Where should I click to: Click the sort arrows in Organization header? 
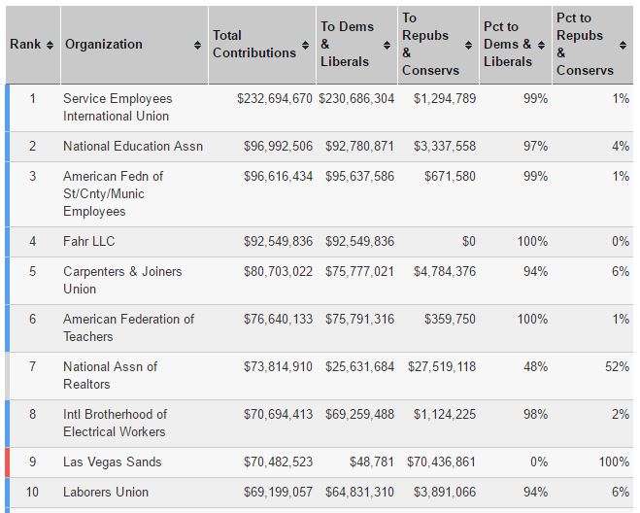click(197, 45)
